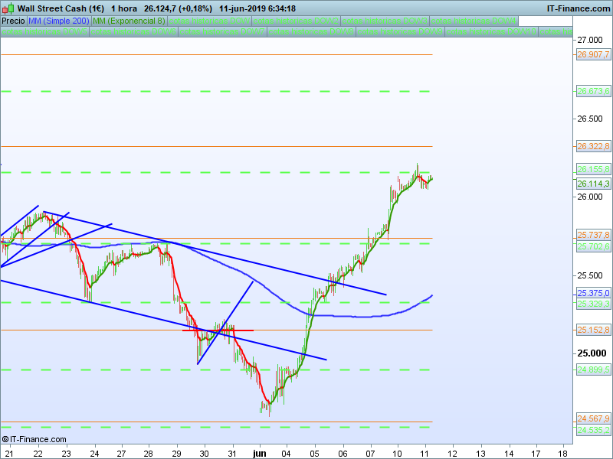Click the 25.375,0 blue moving average label
The width and height of the screenshot is (613, 459).
[593, 293]
